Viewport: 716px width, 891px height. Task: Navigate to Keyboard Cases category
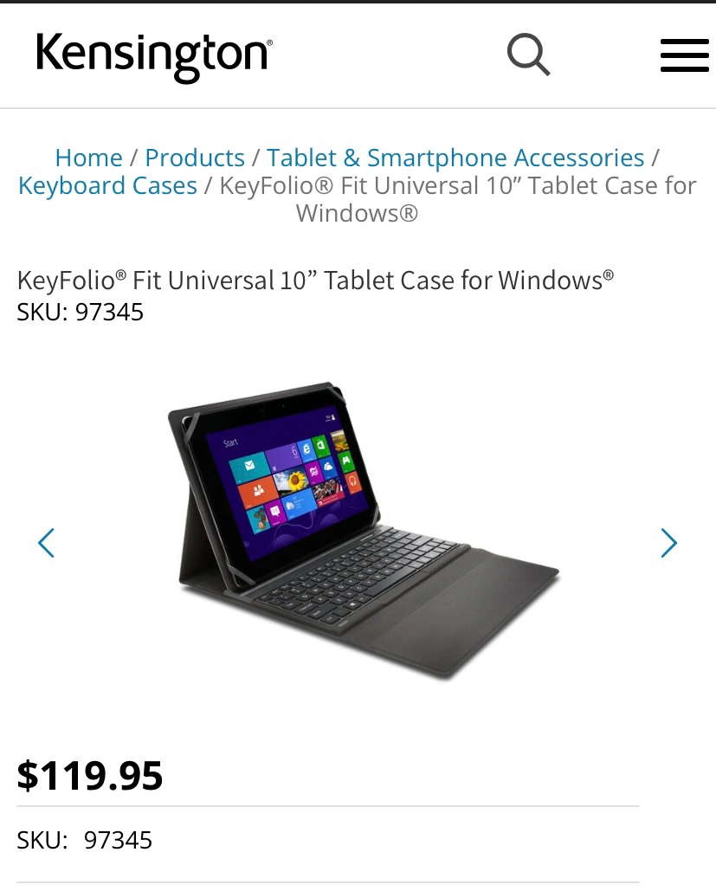[107, 185]
